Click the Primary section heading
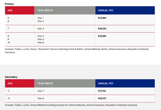Image resolution: width=161 pixels, height=110 pixels. pos(9,4)
